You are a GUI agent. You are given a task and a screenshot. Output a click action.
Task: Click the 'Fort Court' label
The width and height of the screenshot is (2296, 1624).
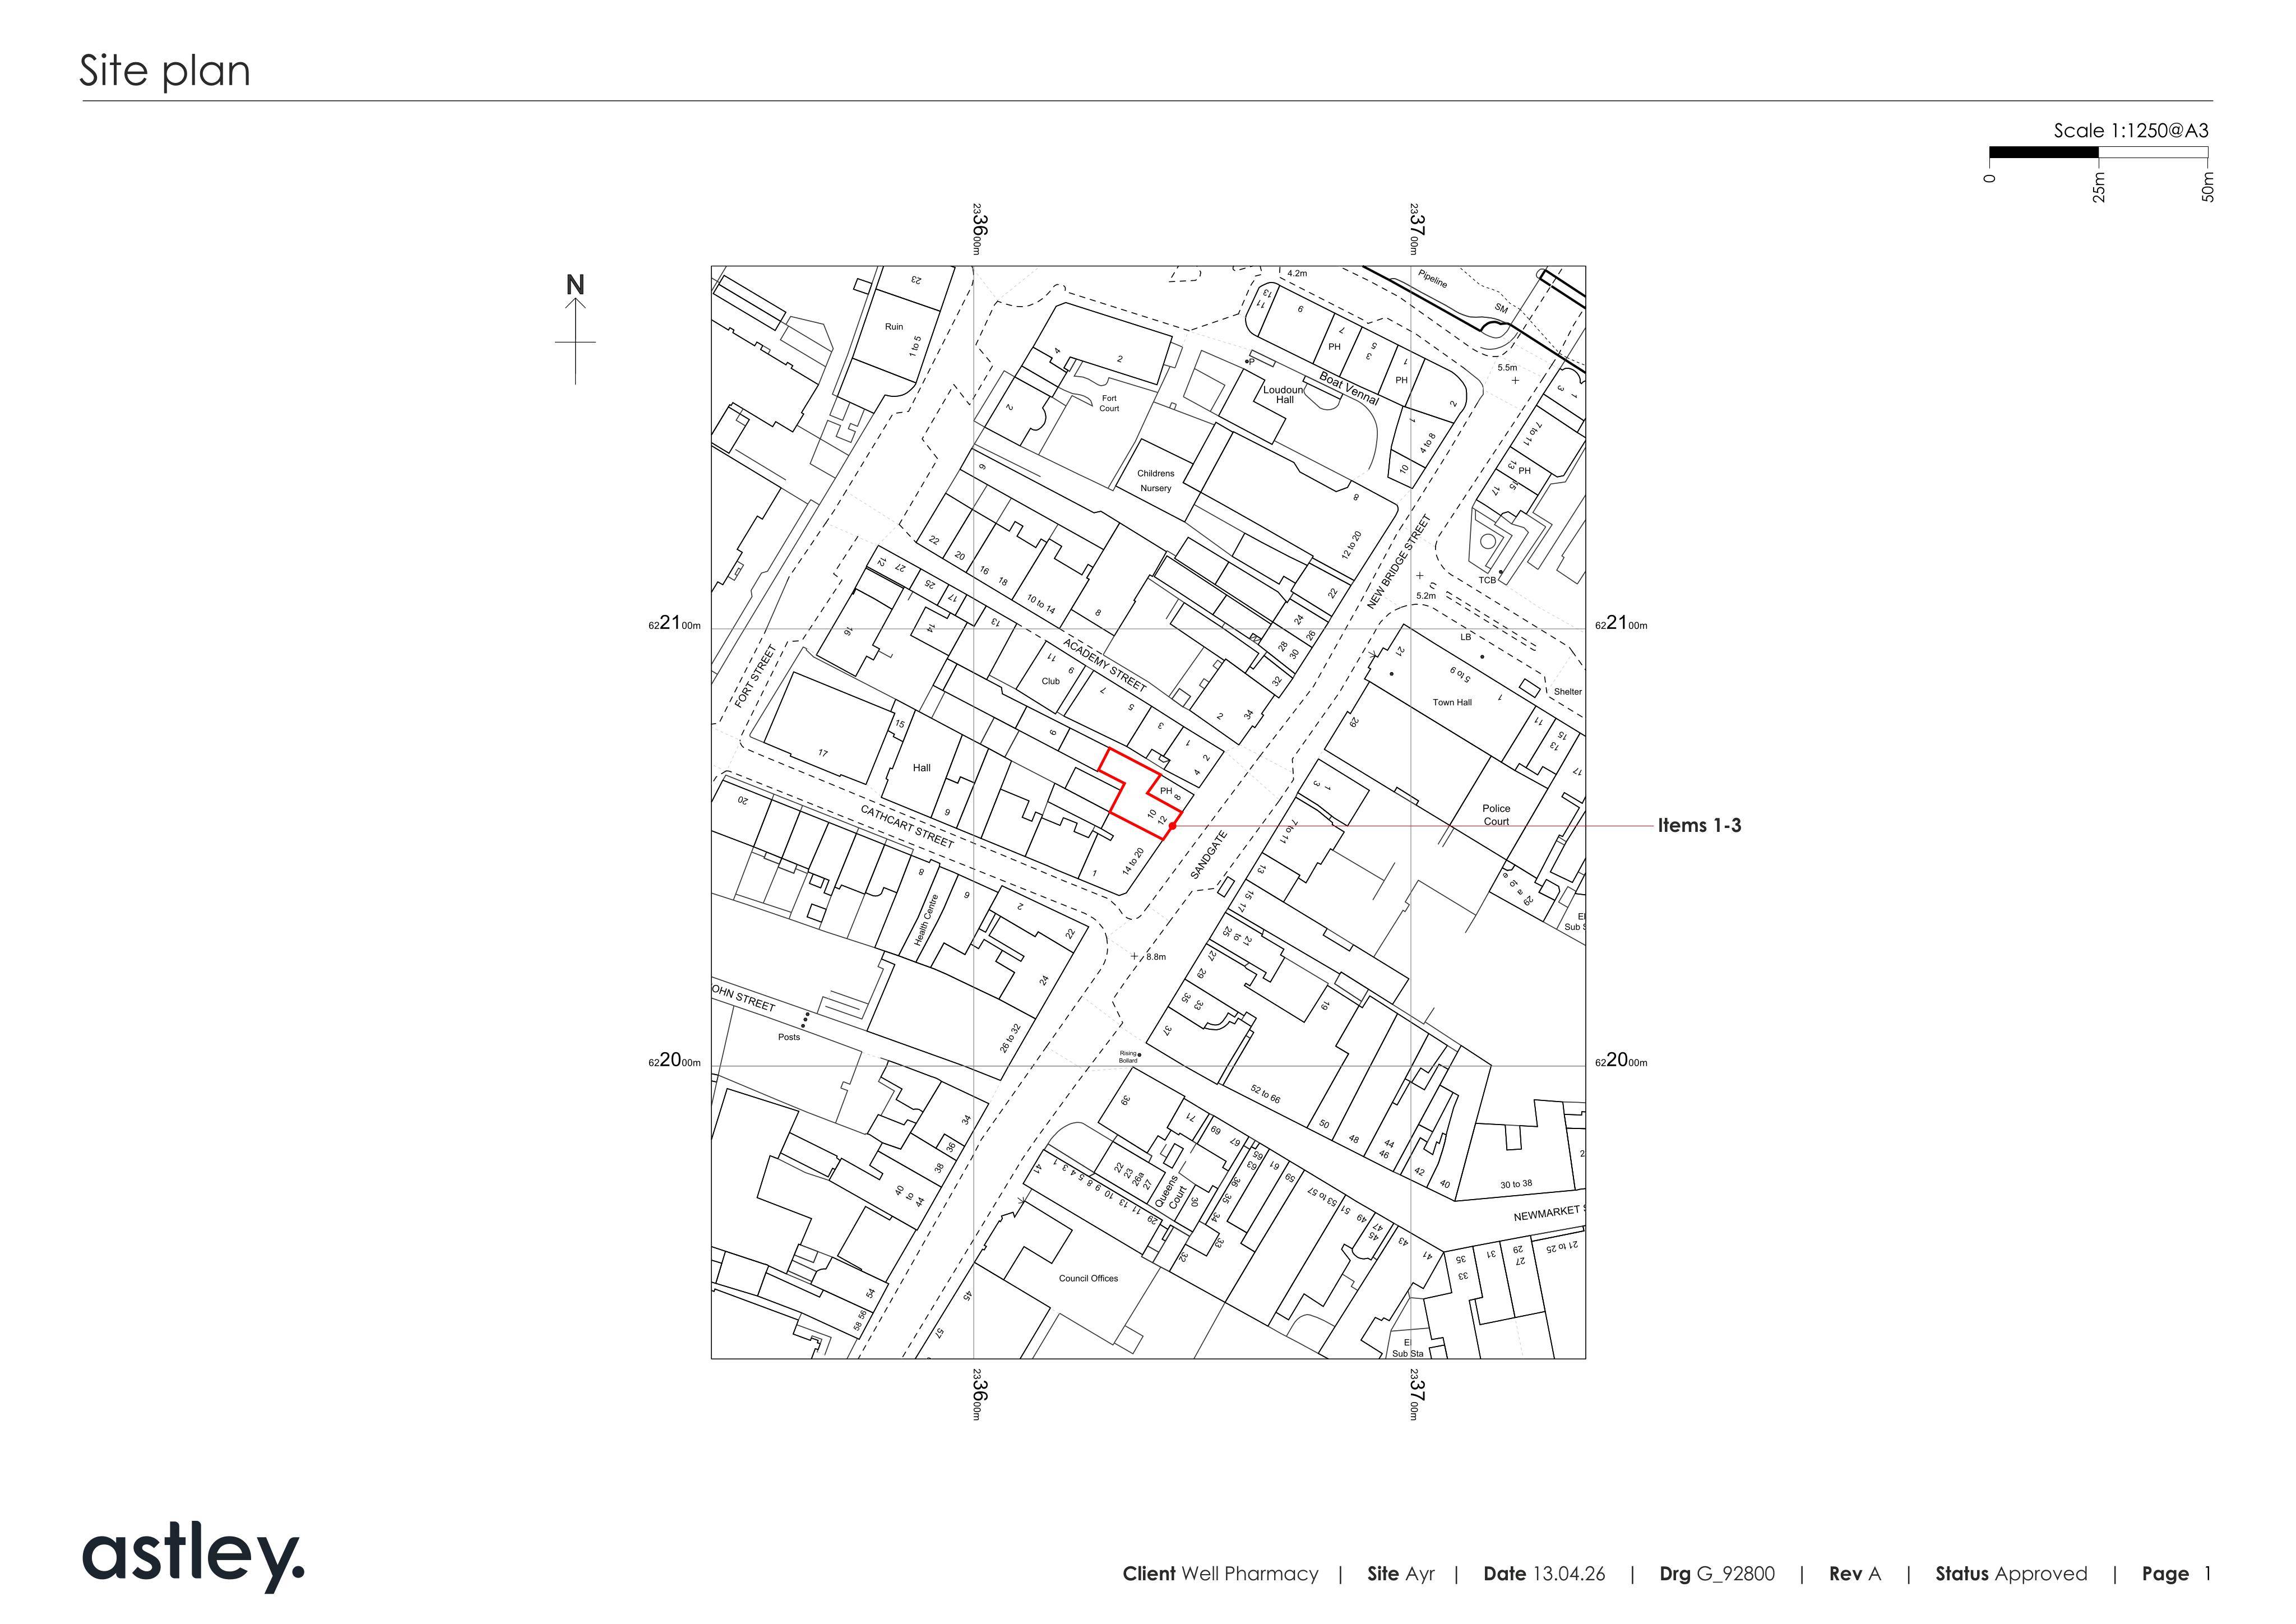pos(1109,403)
